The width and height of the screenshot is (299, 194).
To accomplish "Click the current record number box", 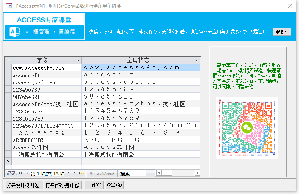I will point(47,173).
